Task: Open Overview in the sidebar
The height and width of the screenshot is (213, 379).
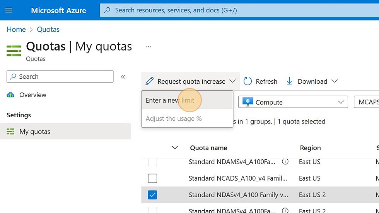Action: (32, 95)
